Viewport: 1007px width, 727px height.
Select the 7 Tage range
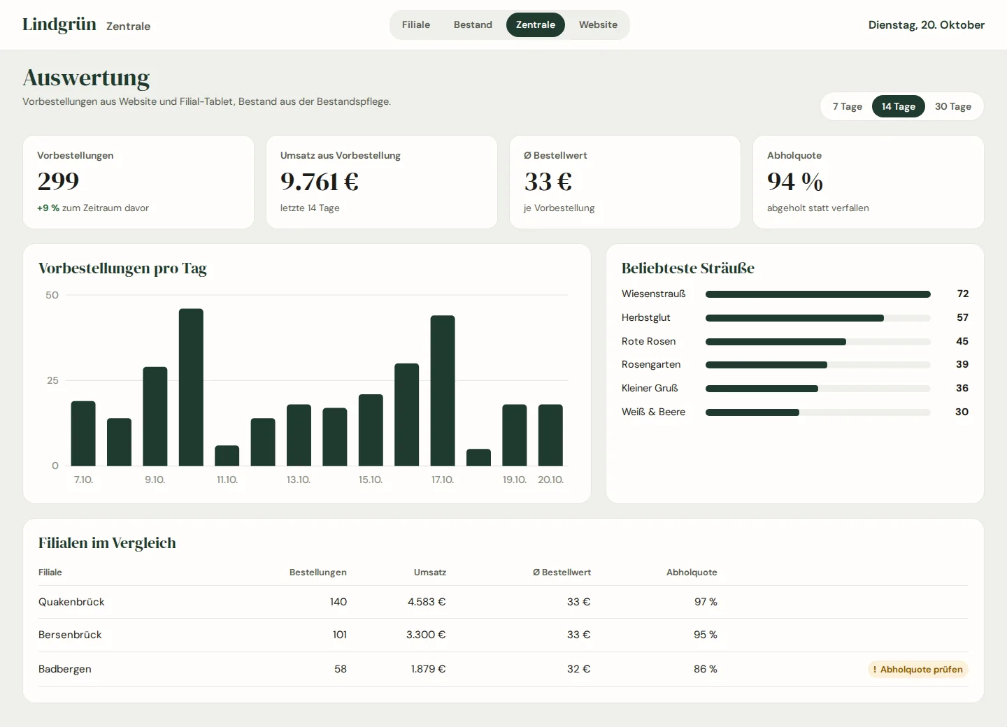click(x=847, y=106)
